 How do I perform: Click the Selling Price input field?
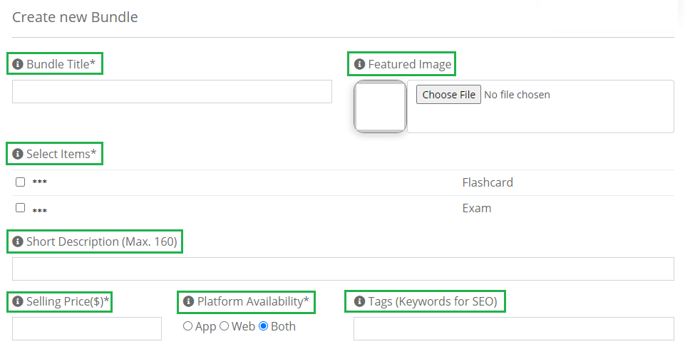(x=87, y=328)
